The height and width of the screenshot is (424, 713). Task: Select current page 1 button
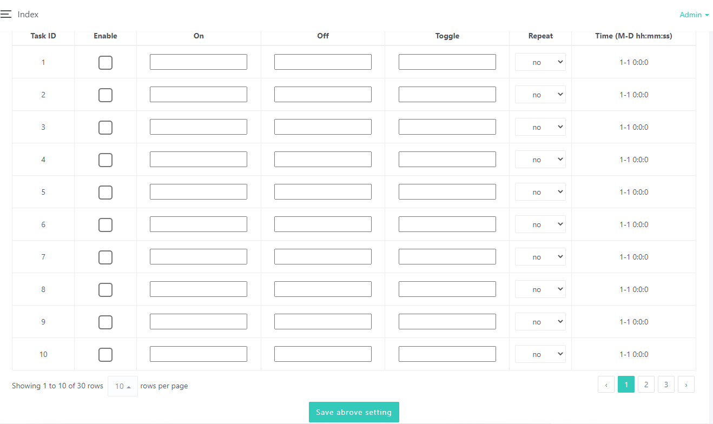point(626,385)
